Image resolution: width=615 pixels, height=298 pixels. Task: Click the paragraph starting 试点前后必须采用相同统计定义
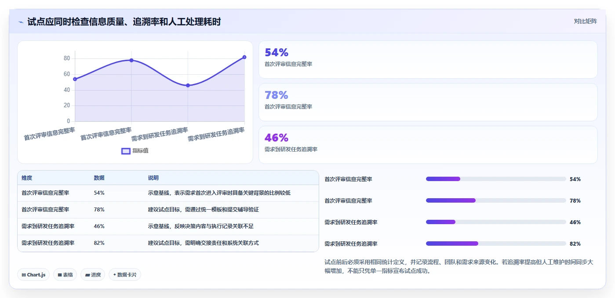pos(459,266)
